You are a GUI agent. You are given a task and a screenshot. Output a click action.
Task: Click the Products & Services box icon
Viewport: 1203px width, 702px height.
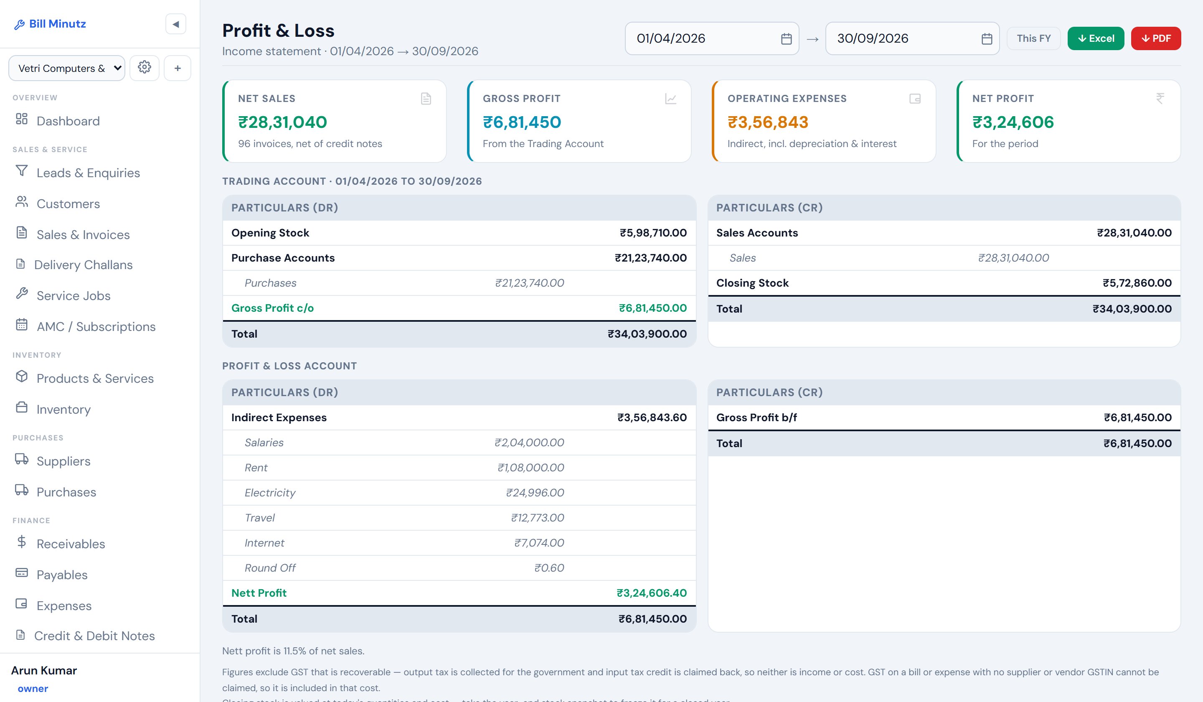(x=21, y=376)
